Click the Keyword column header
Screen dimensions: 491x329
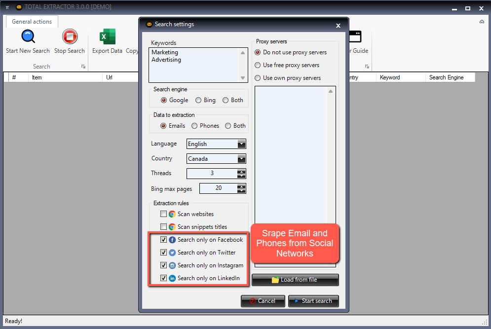coord(401,77)
